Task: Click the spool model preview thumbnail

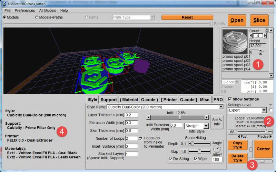Action: (235, 41)
